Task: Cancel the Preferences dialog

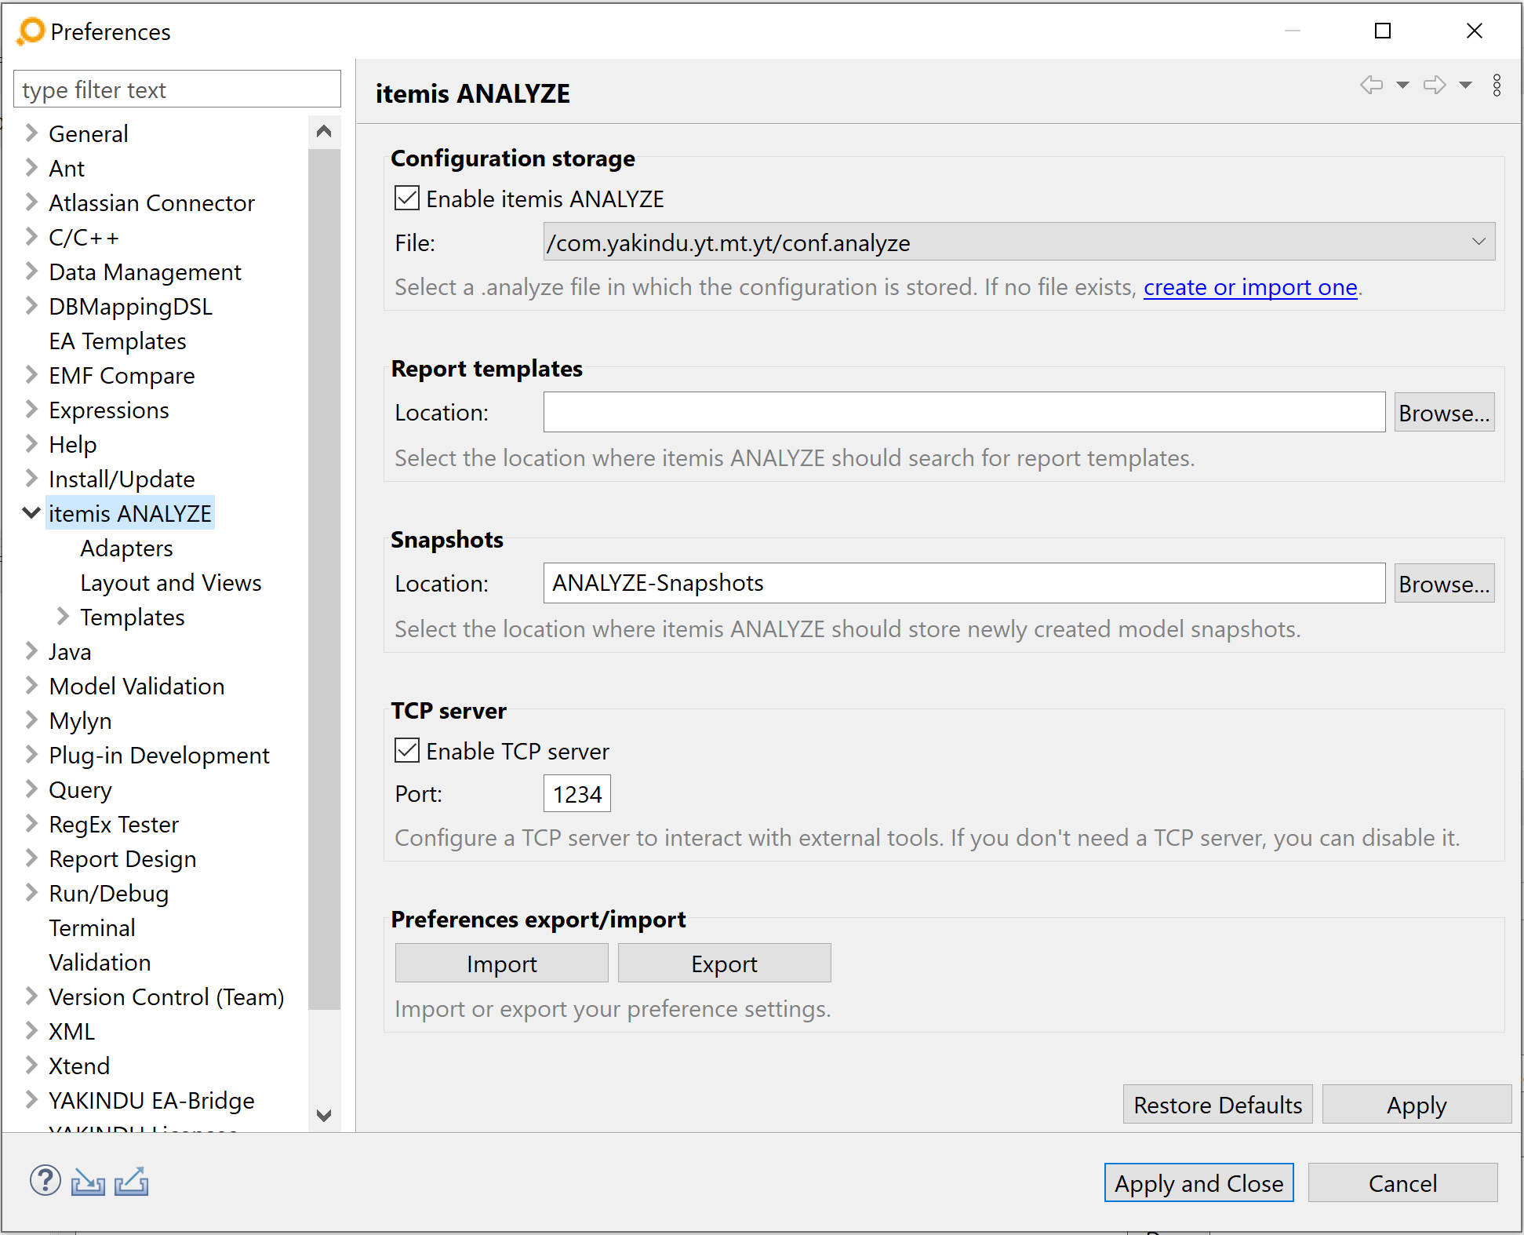Action: pyautogui.click(x=1403, y=1182)
